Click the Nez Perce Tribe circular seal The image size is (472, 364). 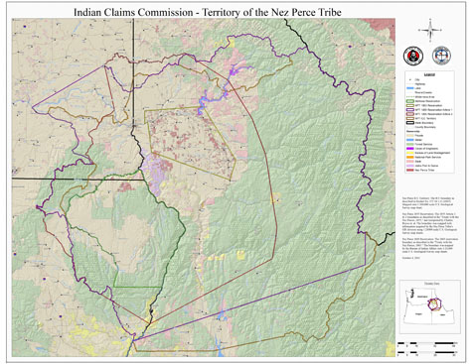(413, 56)
